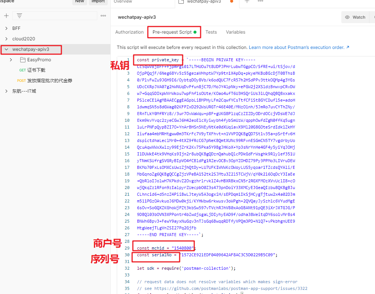Click the wechatpay-apiv3 collection title heading
The height and width of the screenshot is (294, 375).
click(x=137, y=17)
